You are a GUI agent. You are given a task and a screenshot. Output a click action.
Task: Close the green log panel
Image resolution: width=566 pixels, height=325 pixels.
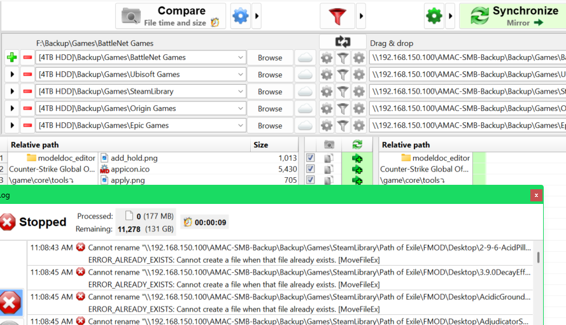[536, 196]
